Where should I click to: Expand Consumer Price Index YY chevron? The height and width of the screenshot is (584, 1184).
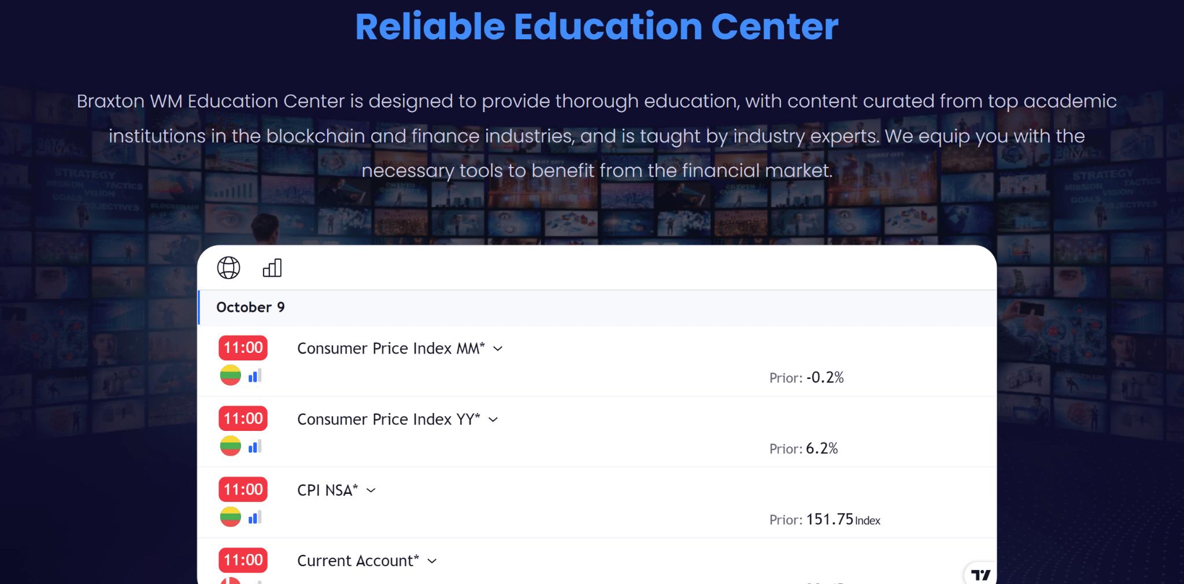click(x=493, y=420)
